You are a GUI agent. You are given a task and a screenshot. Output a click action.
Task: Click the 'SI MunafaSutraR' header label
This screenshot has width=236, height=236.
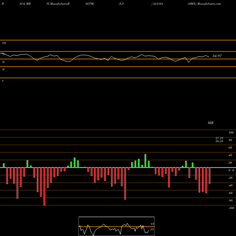[58, 4]
